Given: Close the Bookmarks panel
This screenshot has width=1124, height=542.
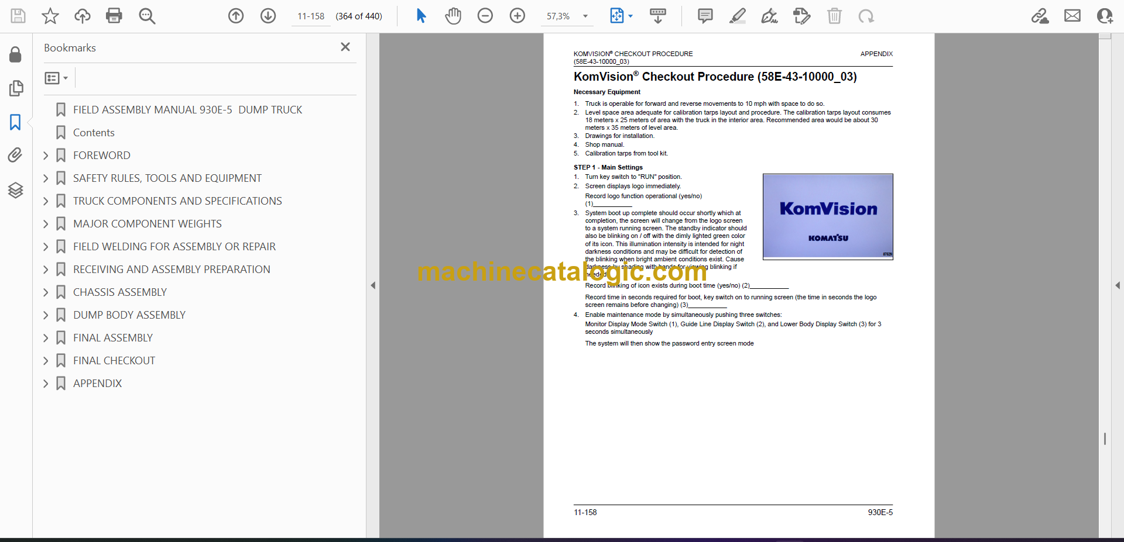Looking at the screenshot, I should 345,47.
